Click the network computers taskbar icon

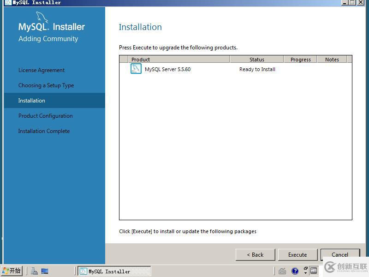pos(34,271)
